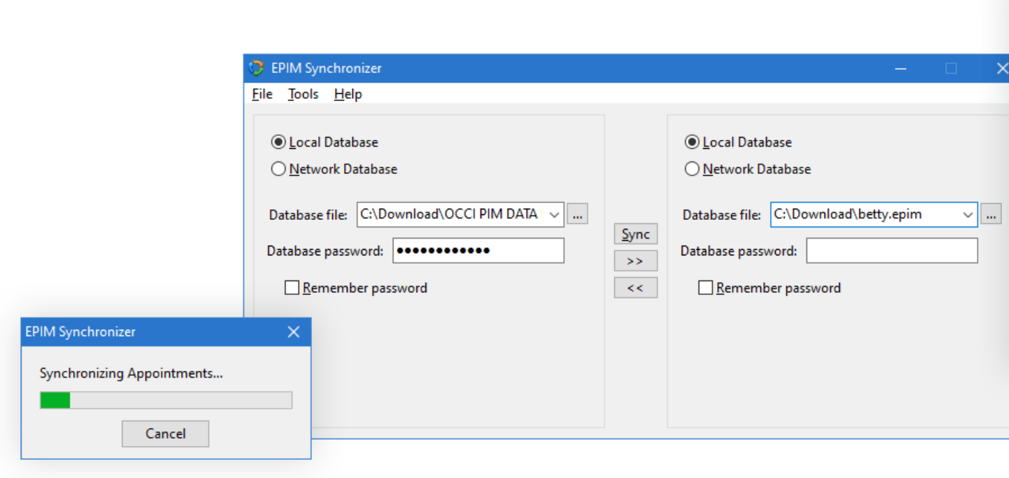Open the Tools menu
The image size is (1009, 478).
click(303, 94)
